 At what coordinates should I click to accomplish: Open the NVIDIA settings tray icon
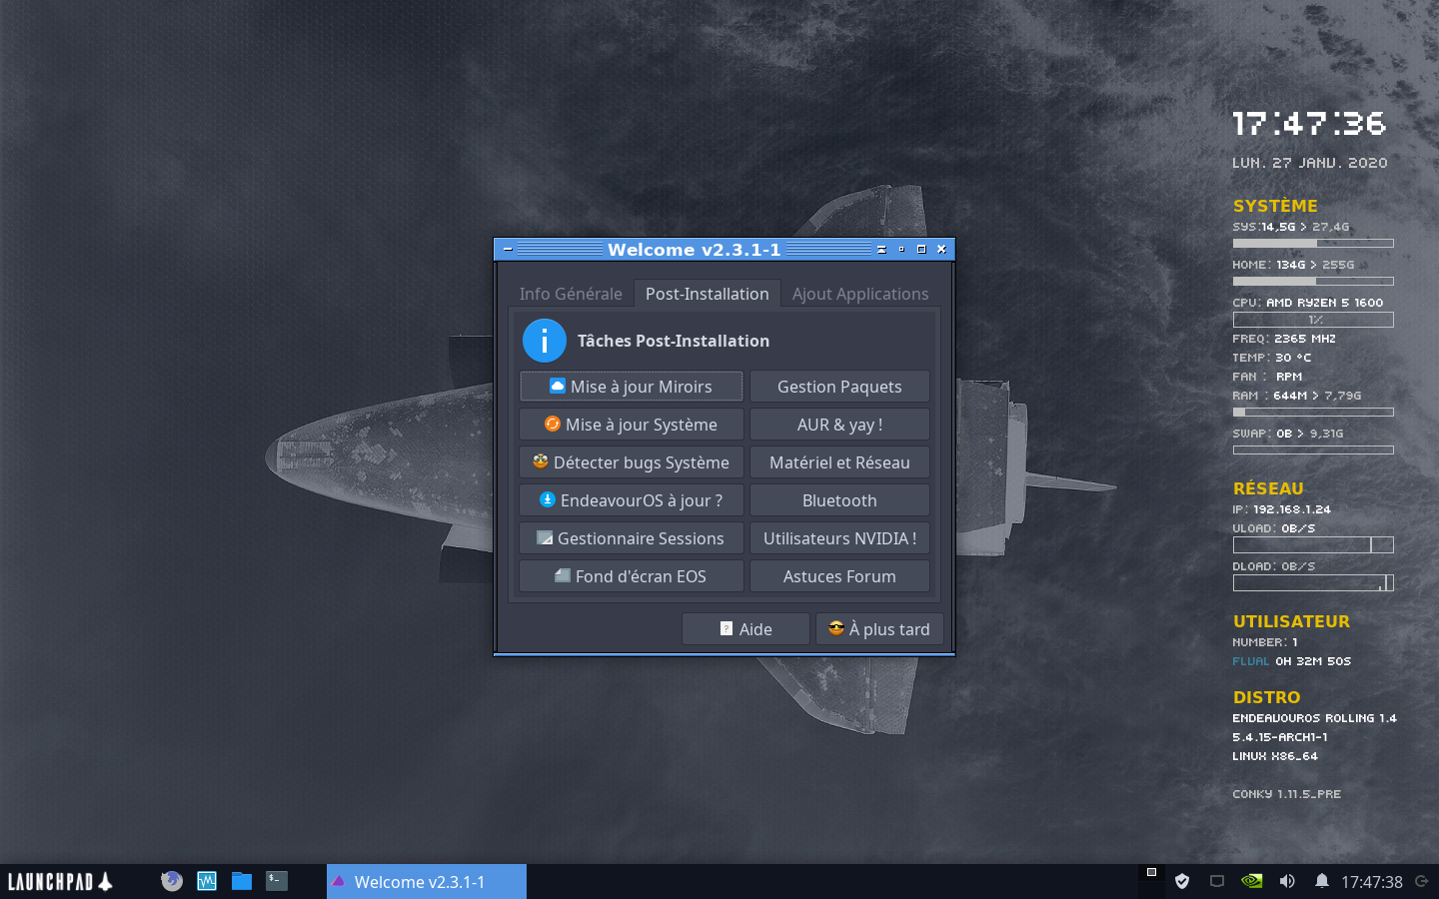(x=1251, y=881)
